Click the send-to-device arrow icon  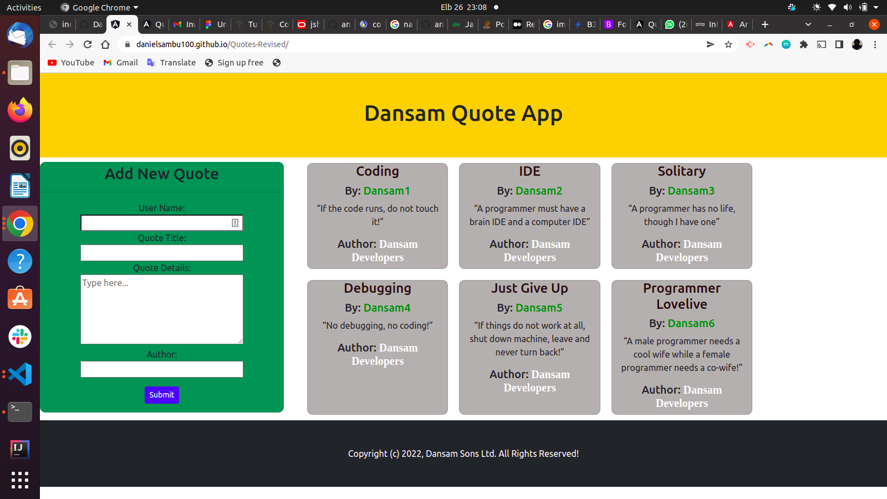coord(710,44)
